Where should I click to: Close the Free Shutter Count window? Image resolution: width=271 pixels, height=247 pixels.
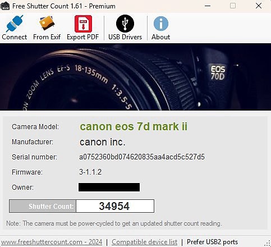coord(259,6)
